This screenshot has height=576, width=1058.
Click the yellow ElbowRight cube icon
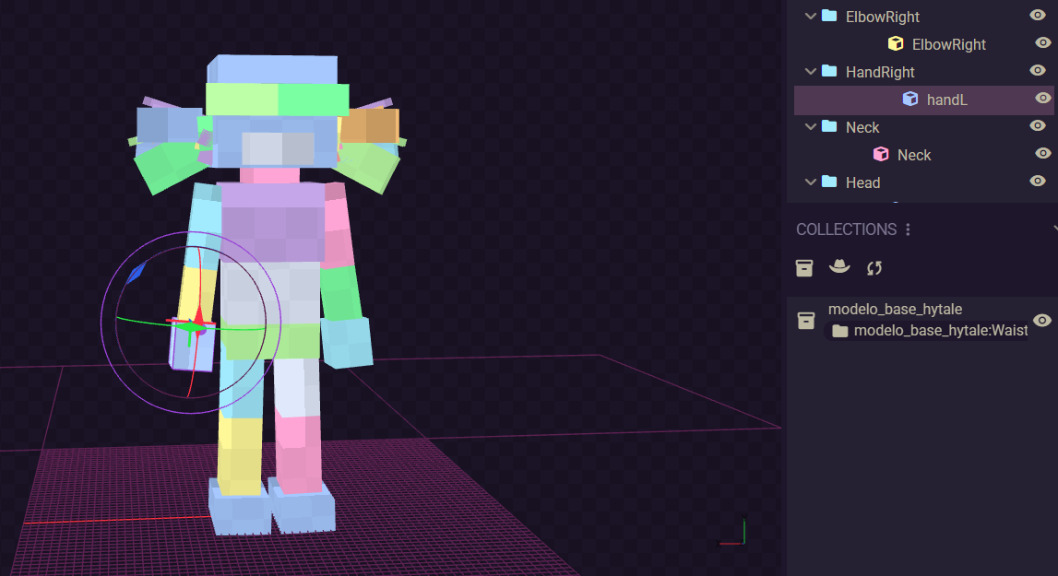pyautogui.click(x=895, y=43)
